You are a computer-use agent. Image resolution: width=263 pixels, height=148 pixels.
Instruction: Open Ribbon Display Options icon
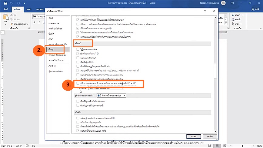(232, 3)
